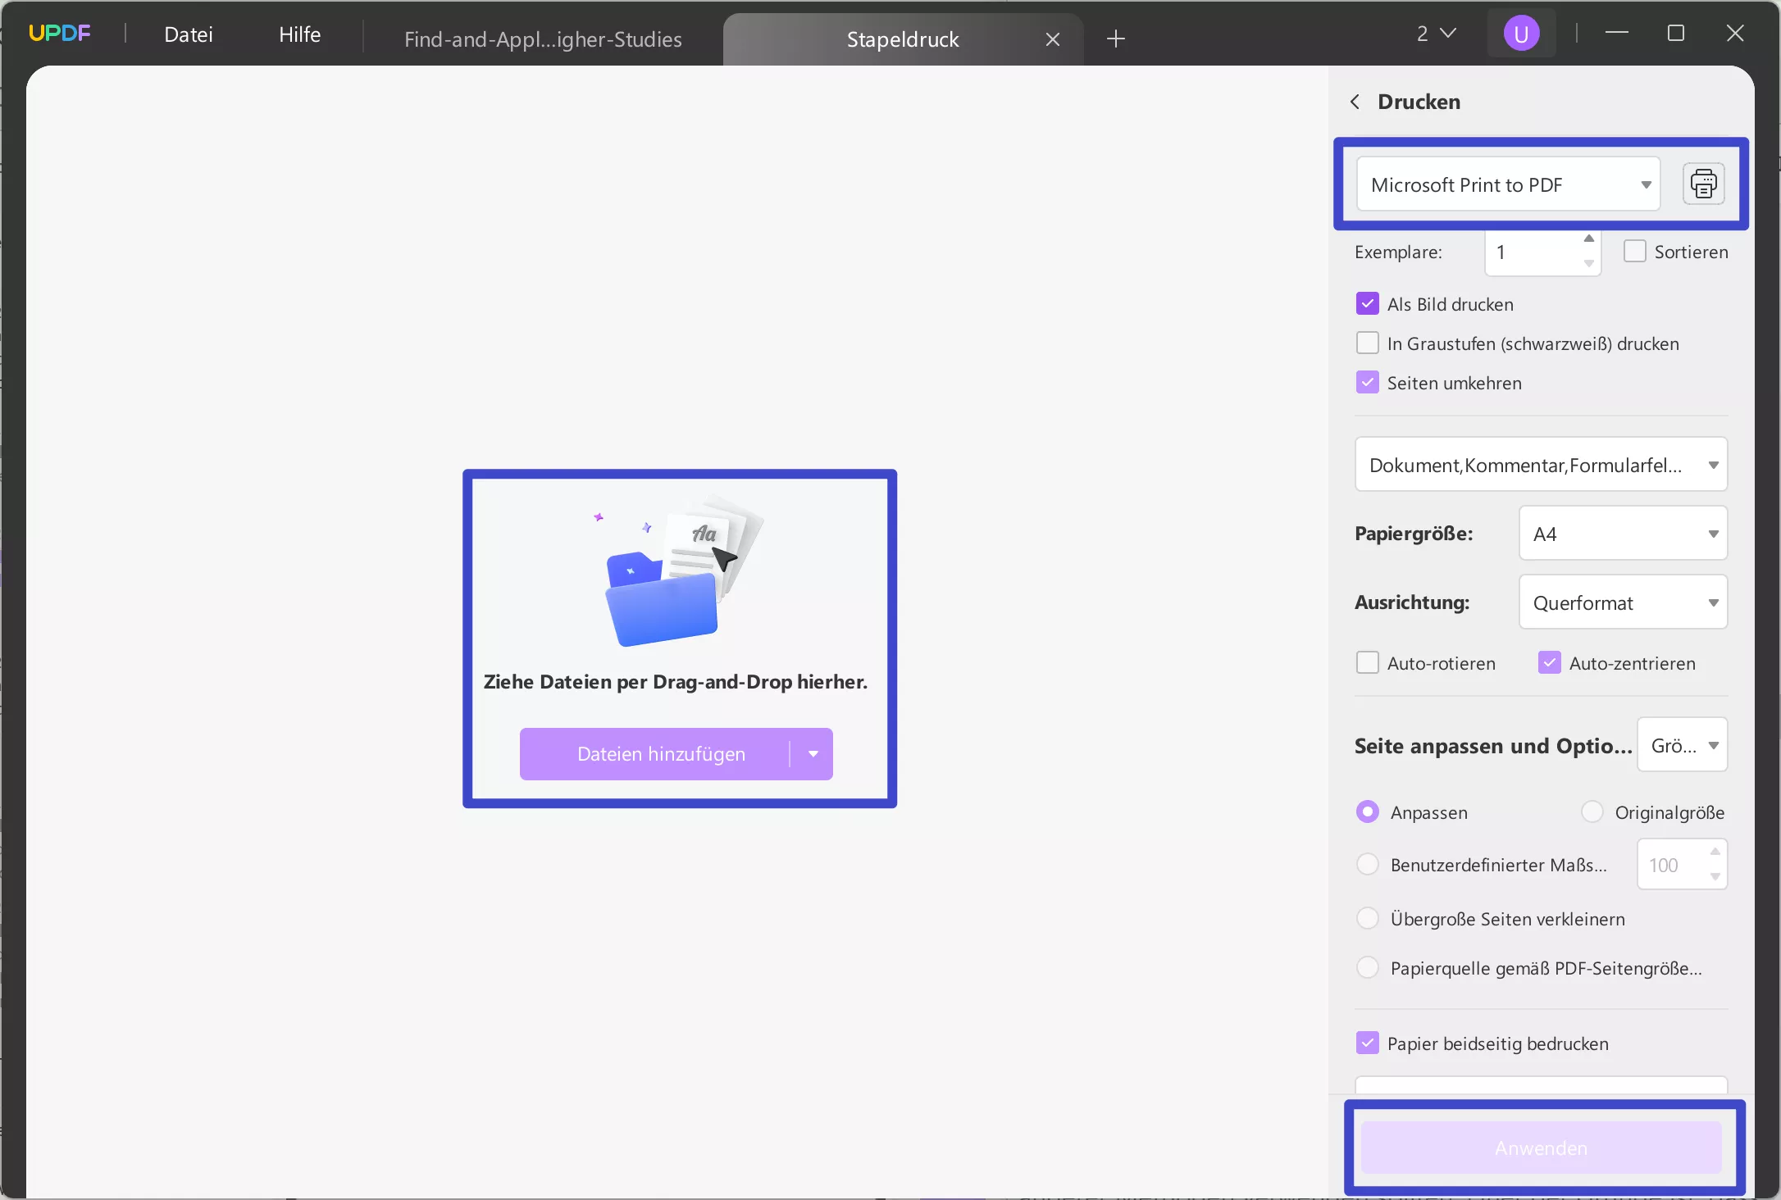Open a new tab with plus icon
Viewport: 1781px width, 1200px height.
click(x=1115, y=39)
